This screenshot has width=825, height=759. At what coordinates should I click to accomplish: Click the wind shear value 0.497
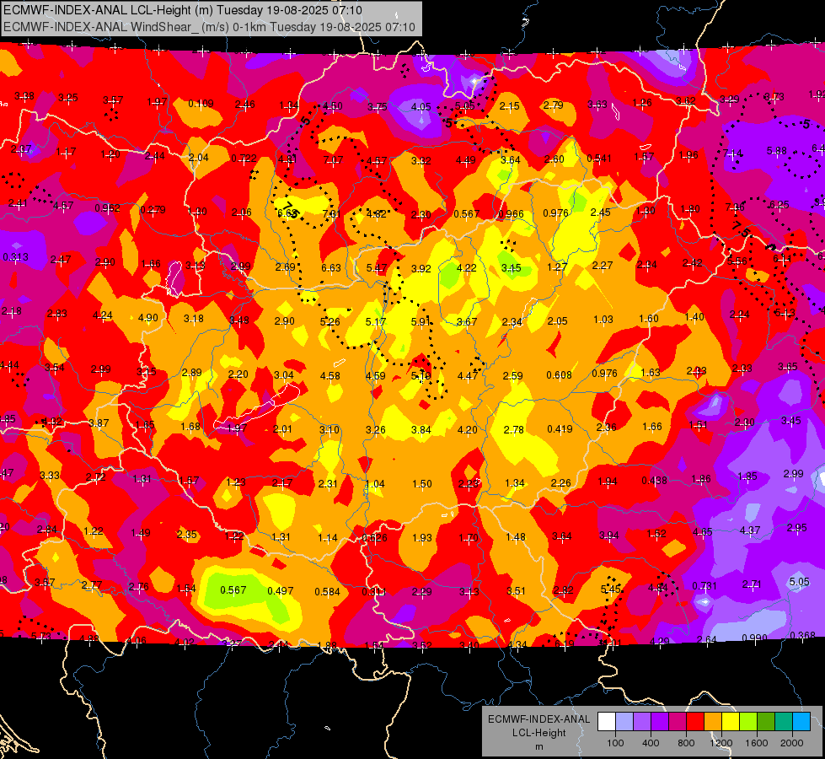(x=281, y=590)
